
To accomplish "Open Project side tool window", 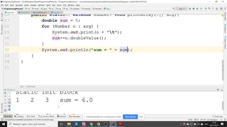I will point(2,16).
